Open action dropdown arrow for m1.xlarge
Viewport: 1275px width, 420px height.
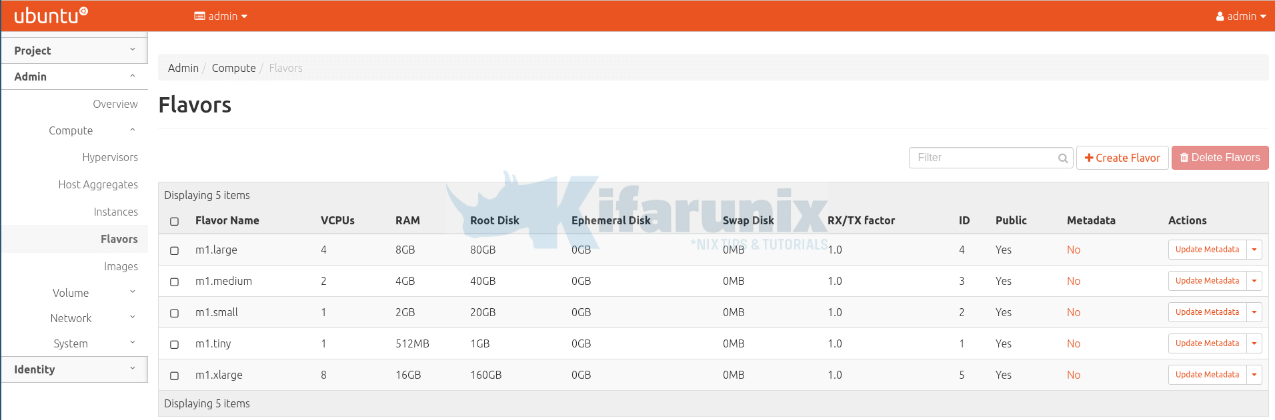[x=1254, y=375]
